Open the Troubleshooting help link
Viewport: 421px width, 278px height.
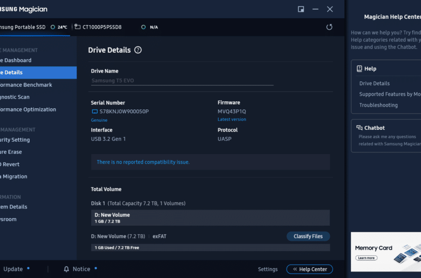coord(378,105)
